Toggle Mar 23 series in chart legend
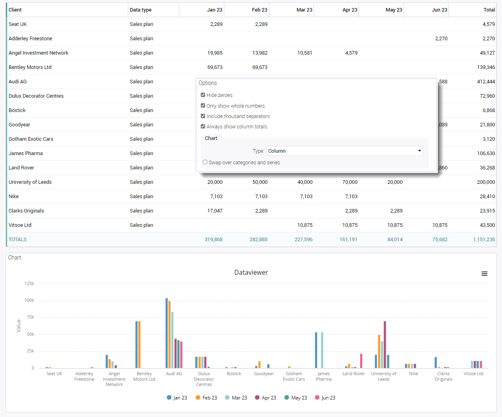The width and height of the screenshot is (502, 417). coord(236,398)
